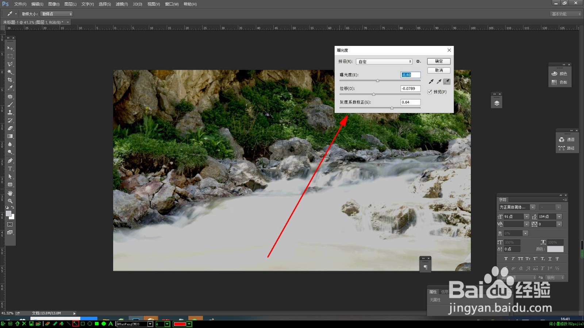584x328 pixels.
Task: Select the Rectangular Marquee tool
Action: tap(10, 56)
